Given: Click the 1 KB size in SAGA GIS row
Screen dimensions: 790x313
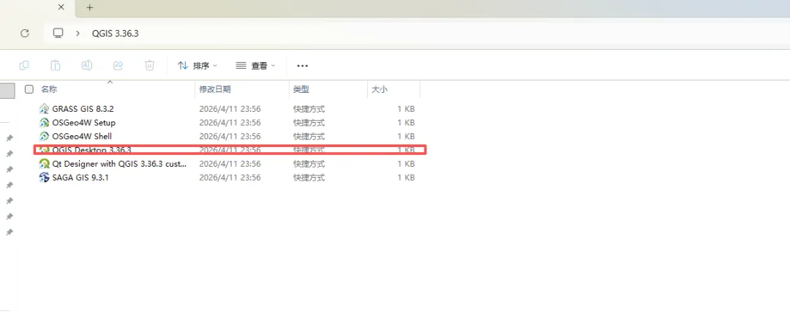Looking at the screenshot, I should [x=406, y=178].
